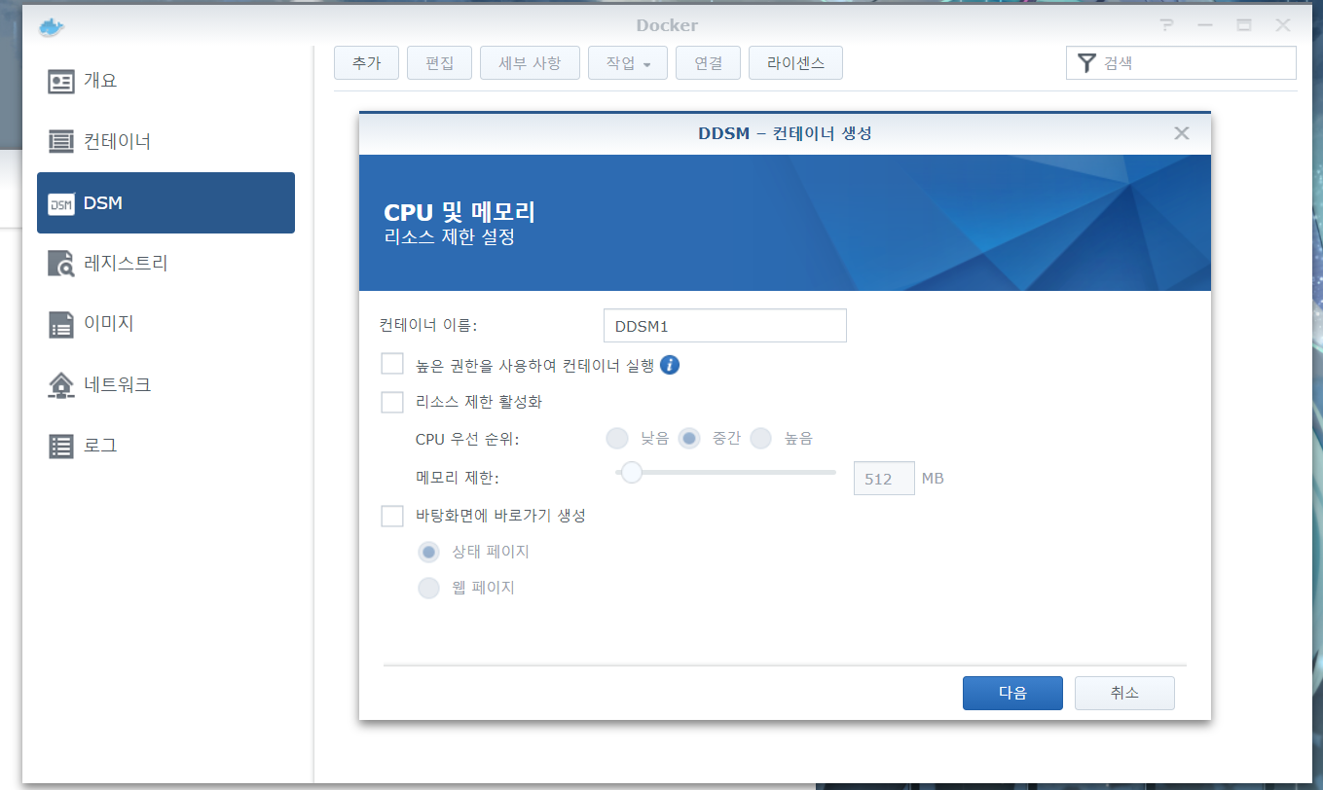
Task: Click the 로그 log list icon
Action: click(x=61, y=447)
